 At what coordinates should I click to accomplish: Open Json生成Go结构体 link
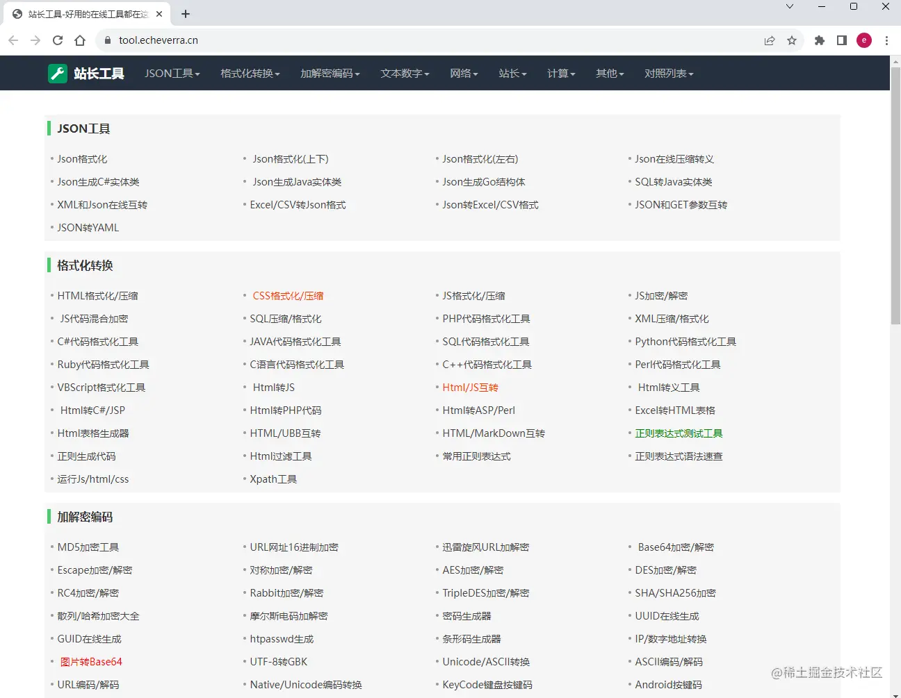tap(484, 182)
